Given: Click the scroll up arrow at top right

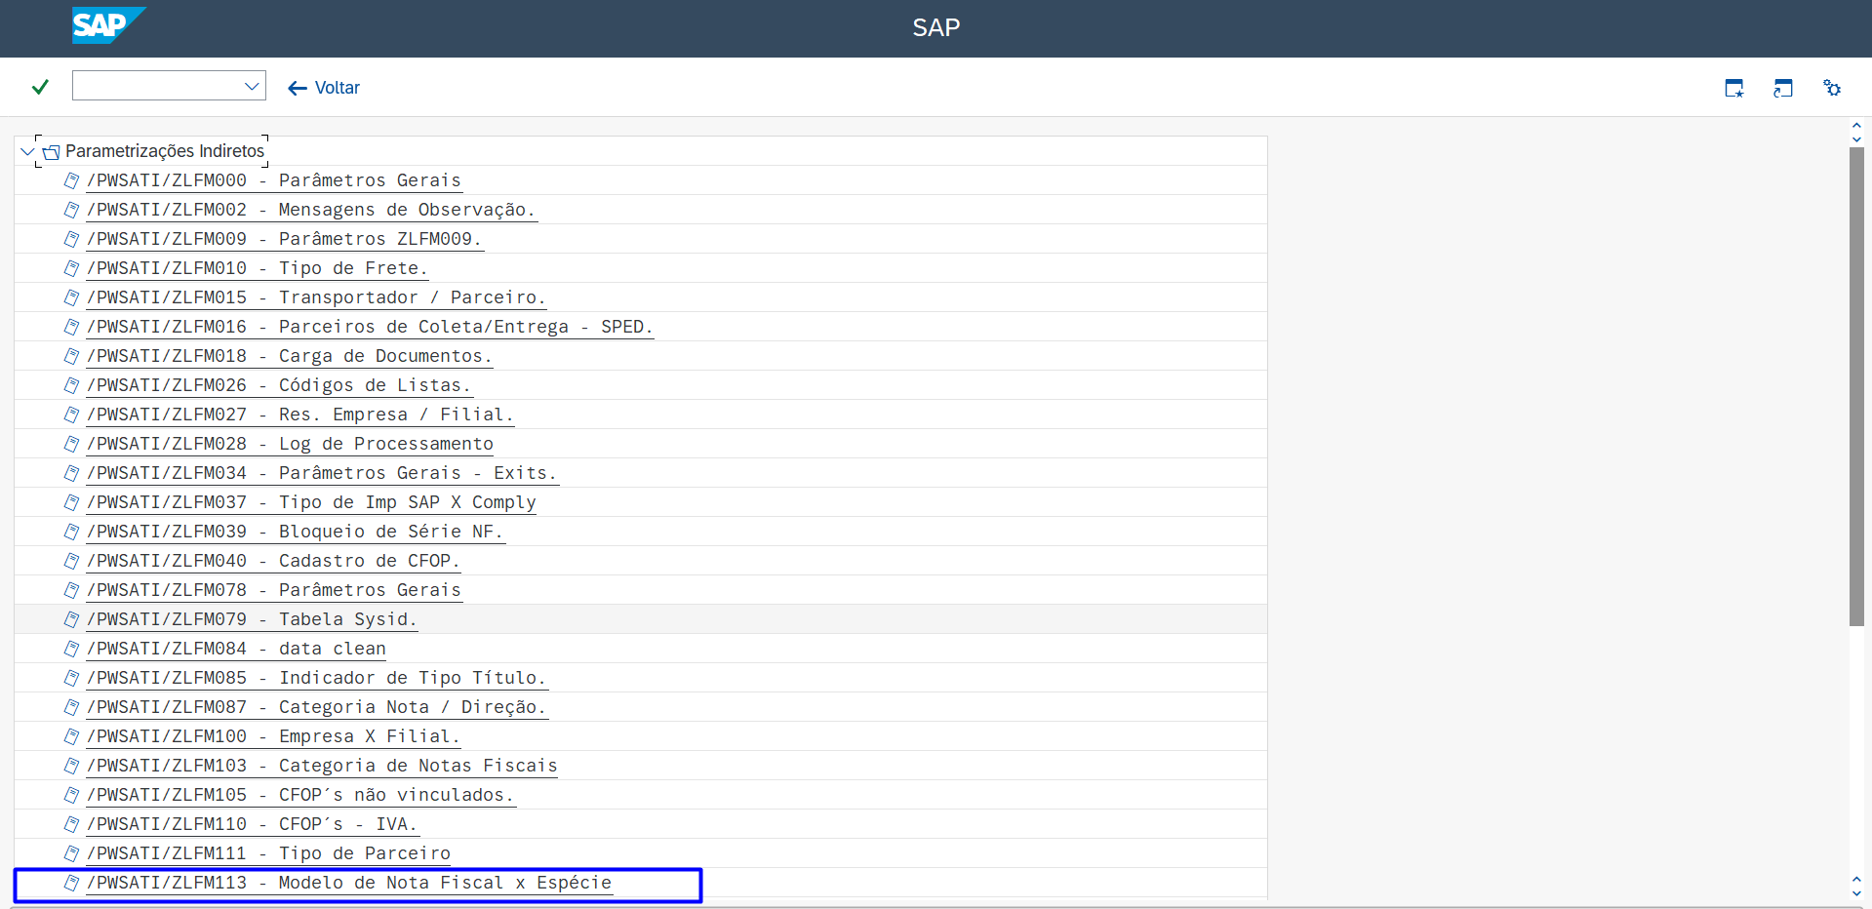Looking at the screenshot, I should (1856, 126).
